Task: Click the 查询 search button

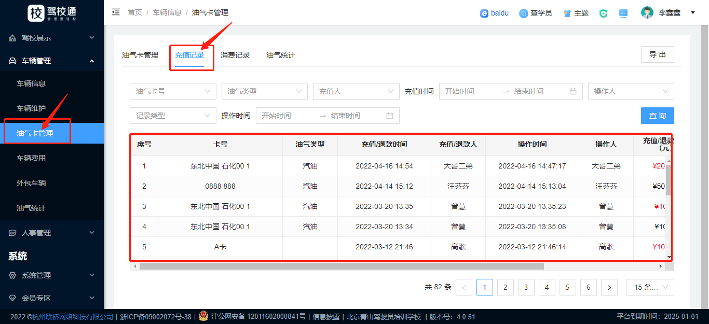Action: pyautogui.click(x=658, y=116)
